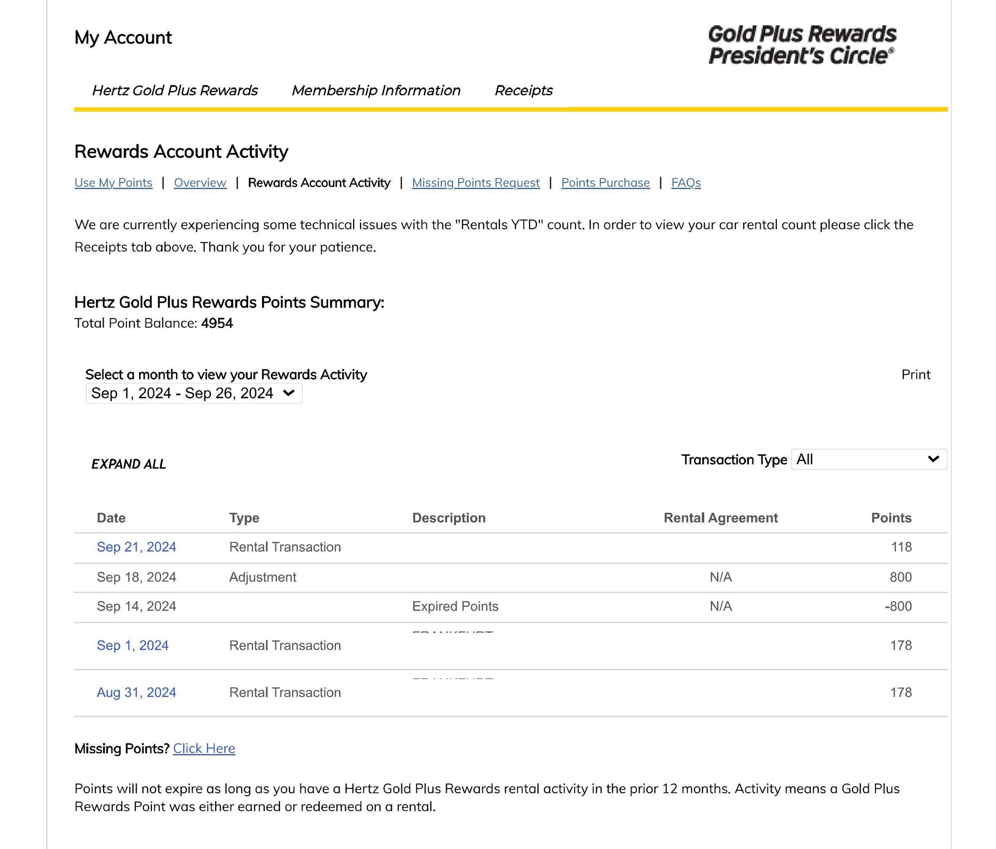The width and height of the screenshot is (996, 849).
Task: Click the Use My Points link
Action: 113,183
